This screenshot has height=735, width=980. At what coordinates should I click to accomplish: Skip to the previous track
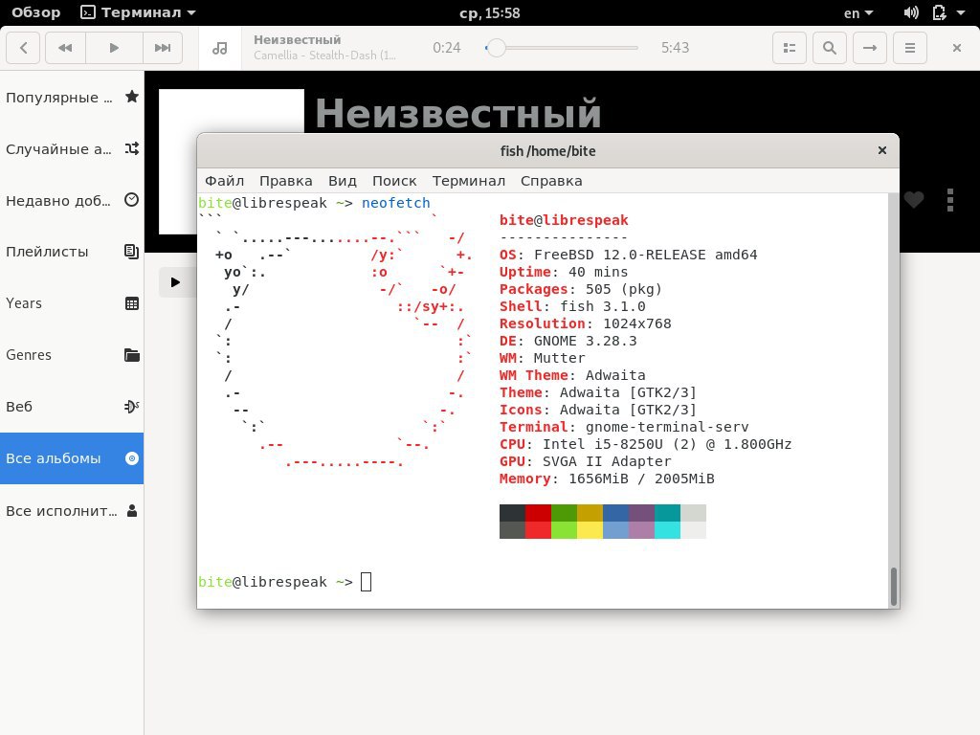coord(65,48)
